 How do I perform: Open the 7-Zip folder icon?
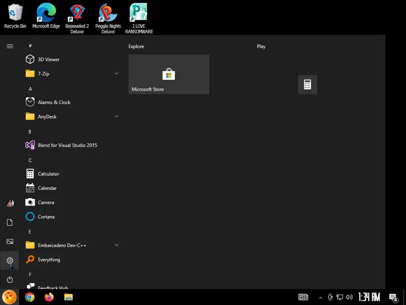click(x=30, y=73)
